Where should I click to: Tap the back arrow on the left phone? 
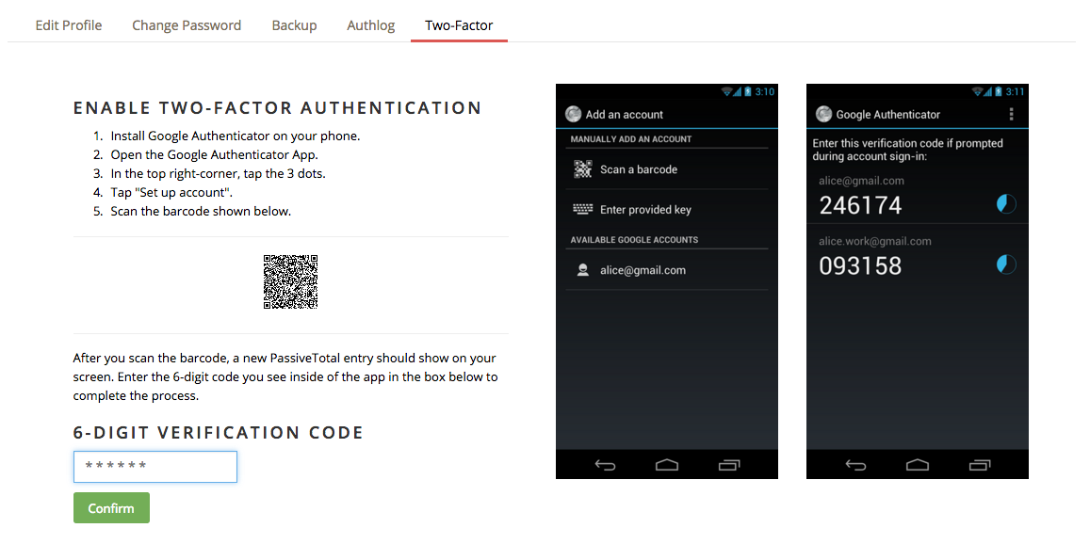[x=605, y=465]
